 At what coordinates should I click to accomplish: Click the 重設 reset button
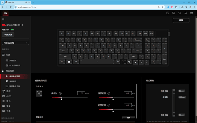click(x=181, y=20)
